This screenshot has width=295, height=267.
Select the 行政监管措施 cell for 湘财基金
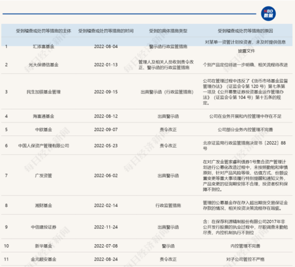tap(168, 206)
